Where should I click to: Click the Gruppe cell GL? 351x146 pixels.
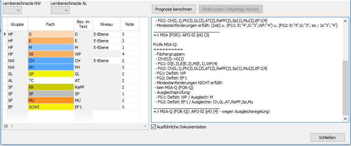(x=17, y=74)
